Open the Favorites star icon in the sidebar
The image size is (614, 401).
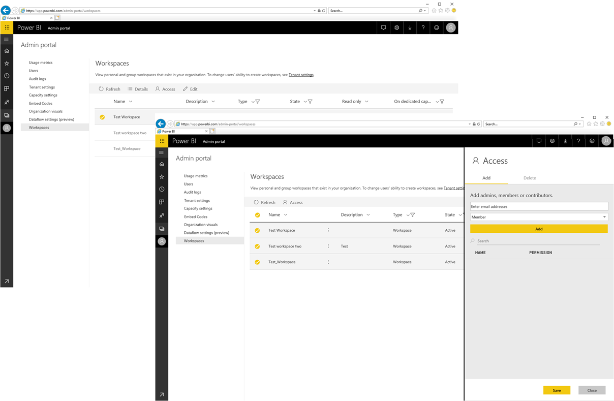(162, 176)
